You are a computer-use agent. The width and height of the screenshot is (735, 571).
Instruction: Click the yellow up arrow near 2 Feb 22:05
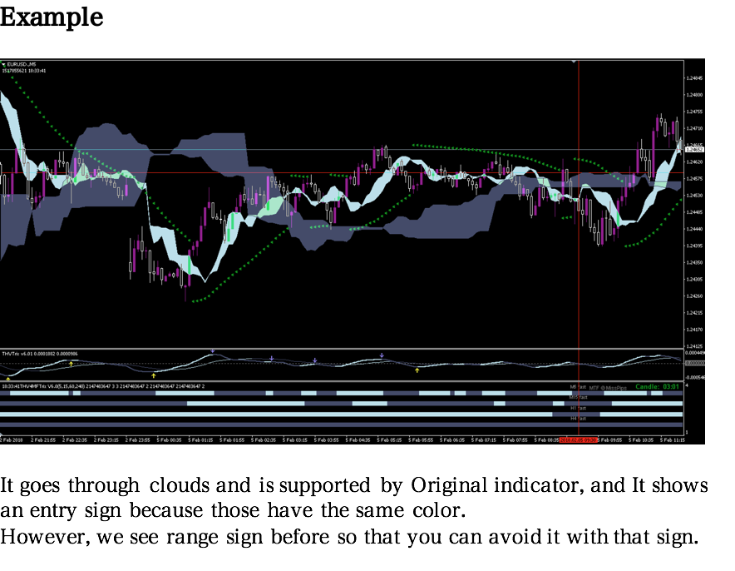coord(72,364)
